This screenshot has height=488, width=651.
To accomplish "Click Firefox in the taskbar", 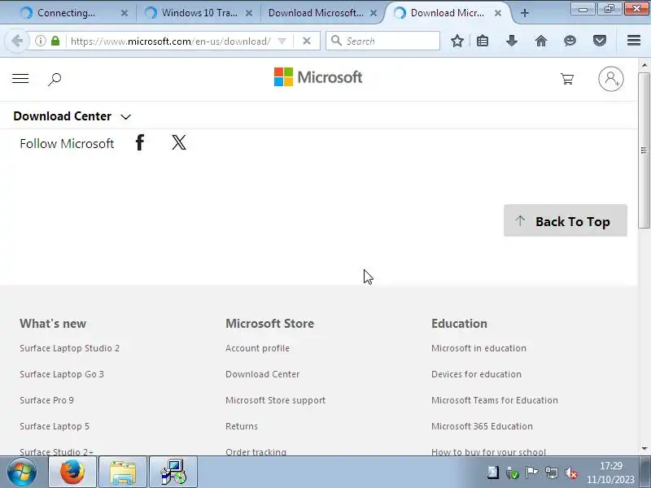I will coord(72,473).
